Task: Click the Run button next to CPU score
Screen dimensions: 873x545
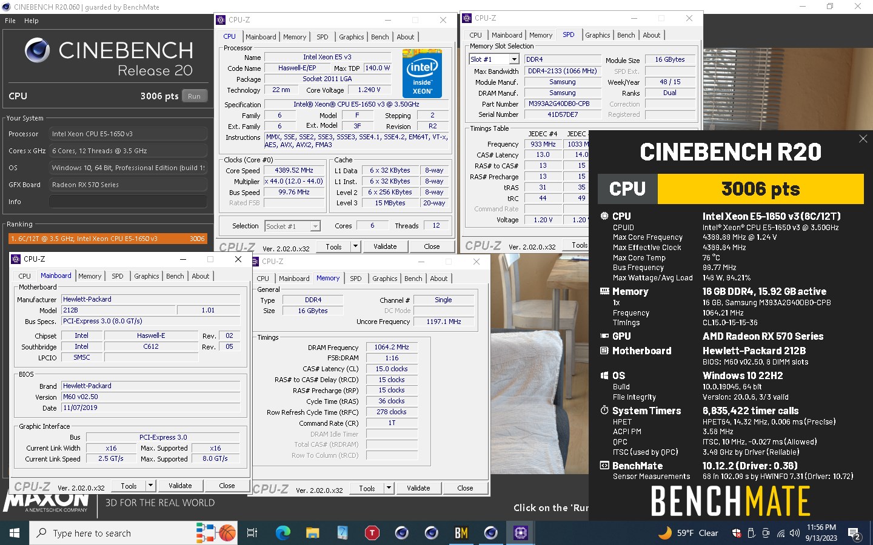Action: [x=195, y=96]
